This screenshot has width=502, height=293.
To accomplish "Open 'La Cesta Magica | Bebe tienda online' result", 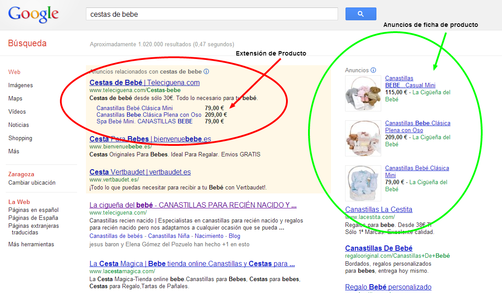I will pyautogui.click(x=192, y=263).
